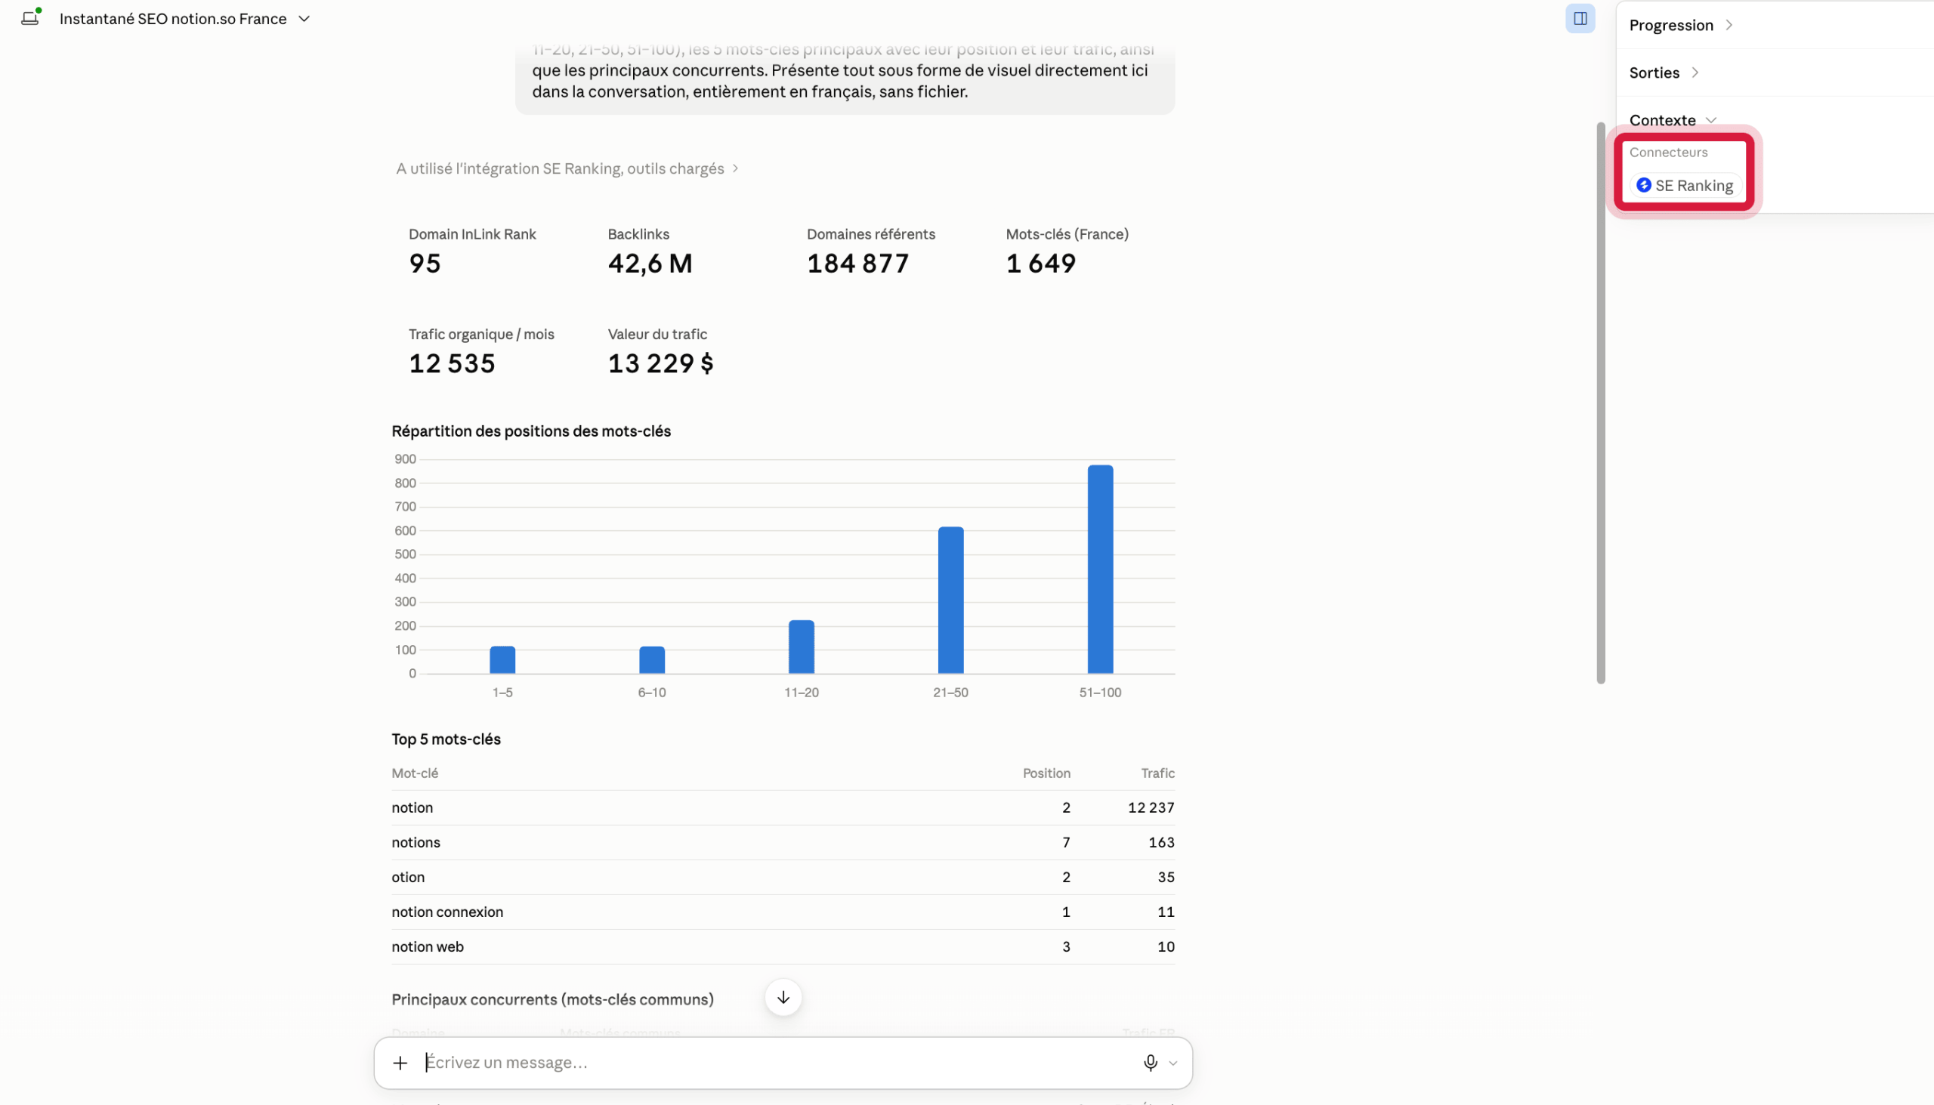Click the 1–5 chart bar
Screen dimensions: 1934x1105
[502, 659]
